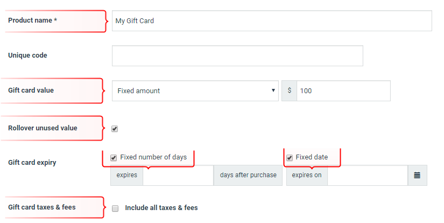Enable Include all taxes & fees checkbox
This screenshot has width=444, height=223.
(115, 208)
